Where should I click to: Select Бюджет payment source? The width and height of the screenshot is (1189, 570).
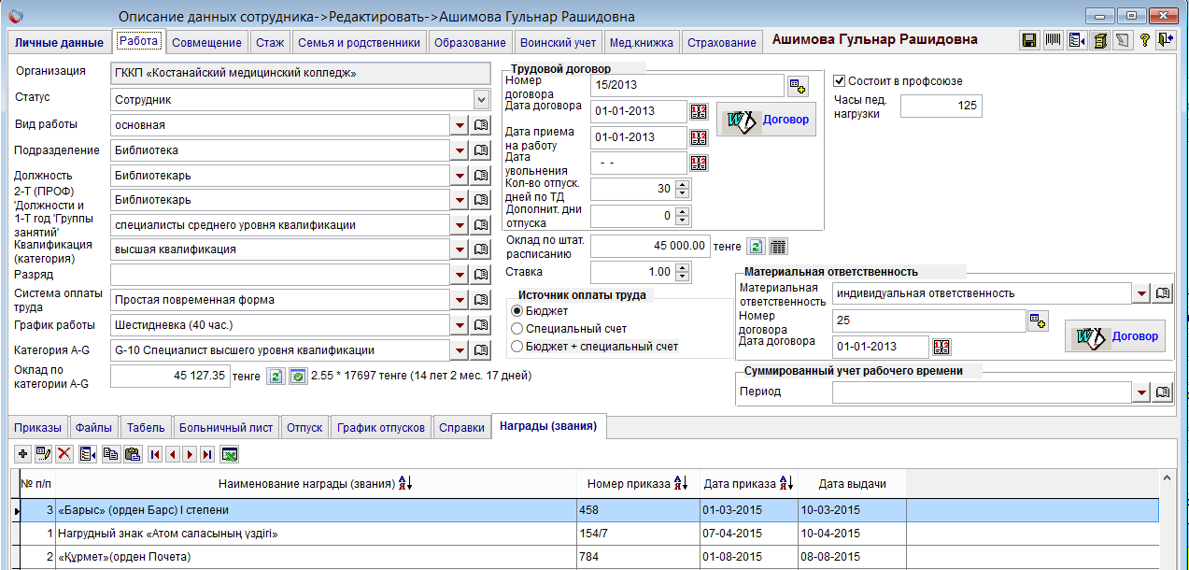517,310
